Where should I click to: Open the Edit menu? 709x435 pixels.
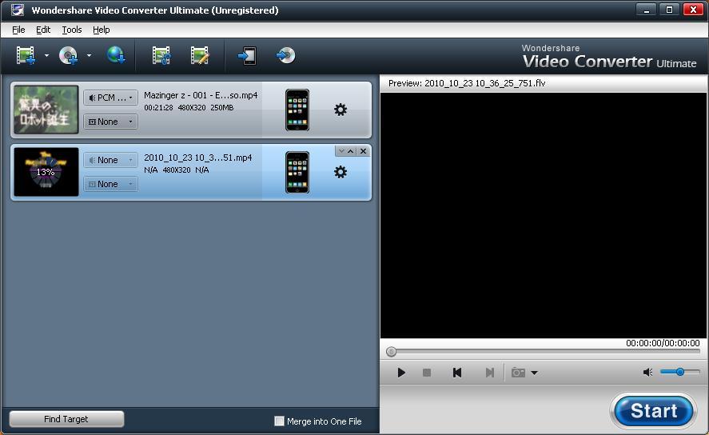pyautogui.click(x=43, y=30)
